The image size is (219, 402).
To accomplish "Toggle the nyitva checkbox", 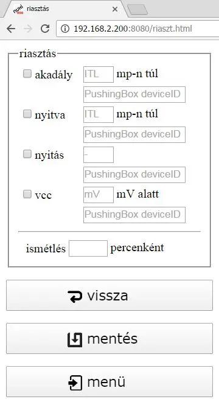I will [27, 114].
